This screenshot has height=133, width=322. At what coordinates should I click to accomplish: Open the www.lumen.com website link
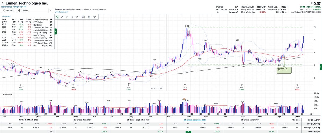(x=61, y=12)
